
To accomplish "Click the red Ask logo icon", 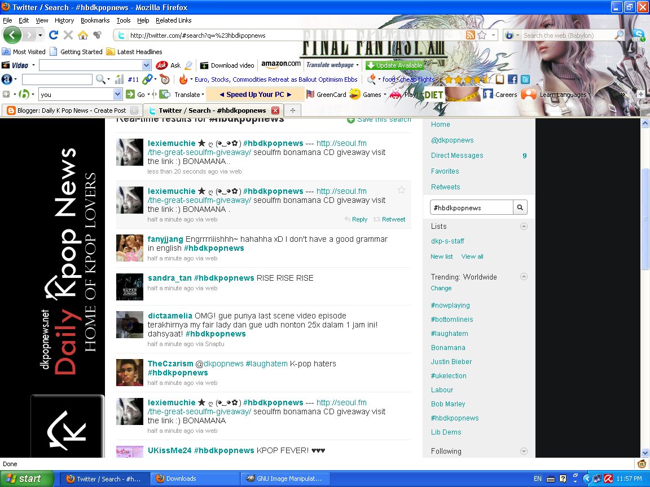I will pyautogui.click(x=162, y=65).
